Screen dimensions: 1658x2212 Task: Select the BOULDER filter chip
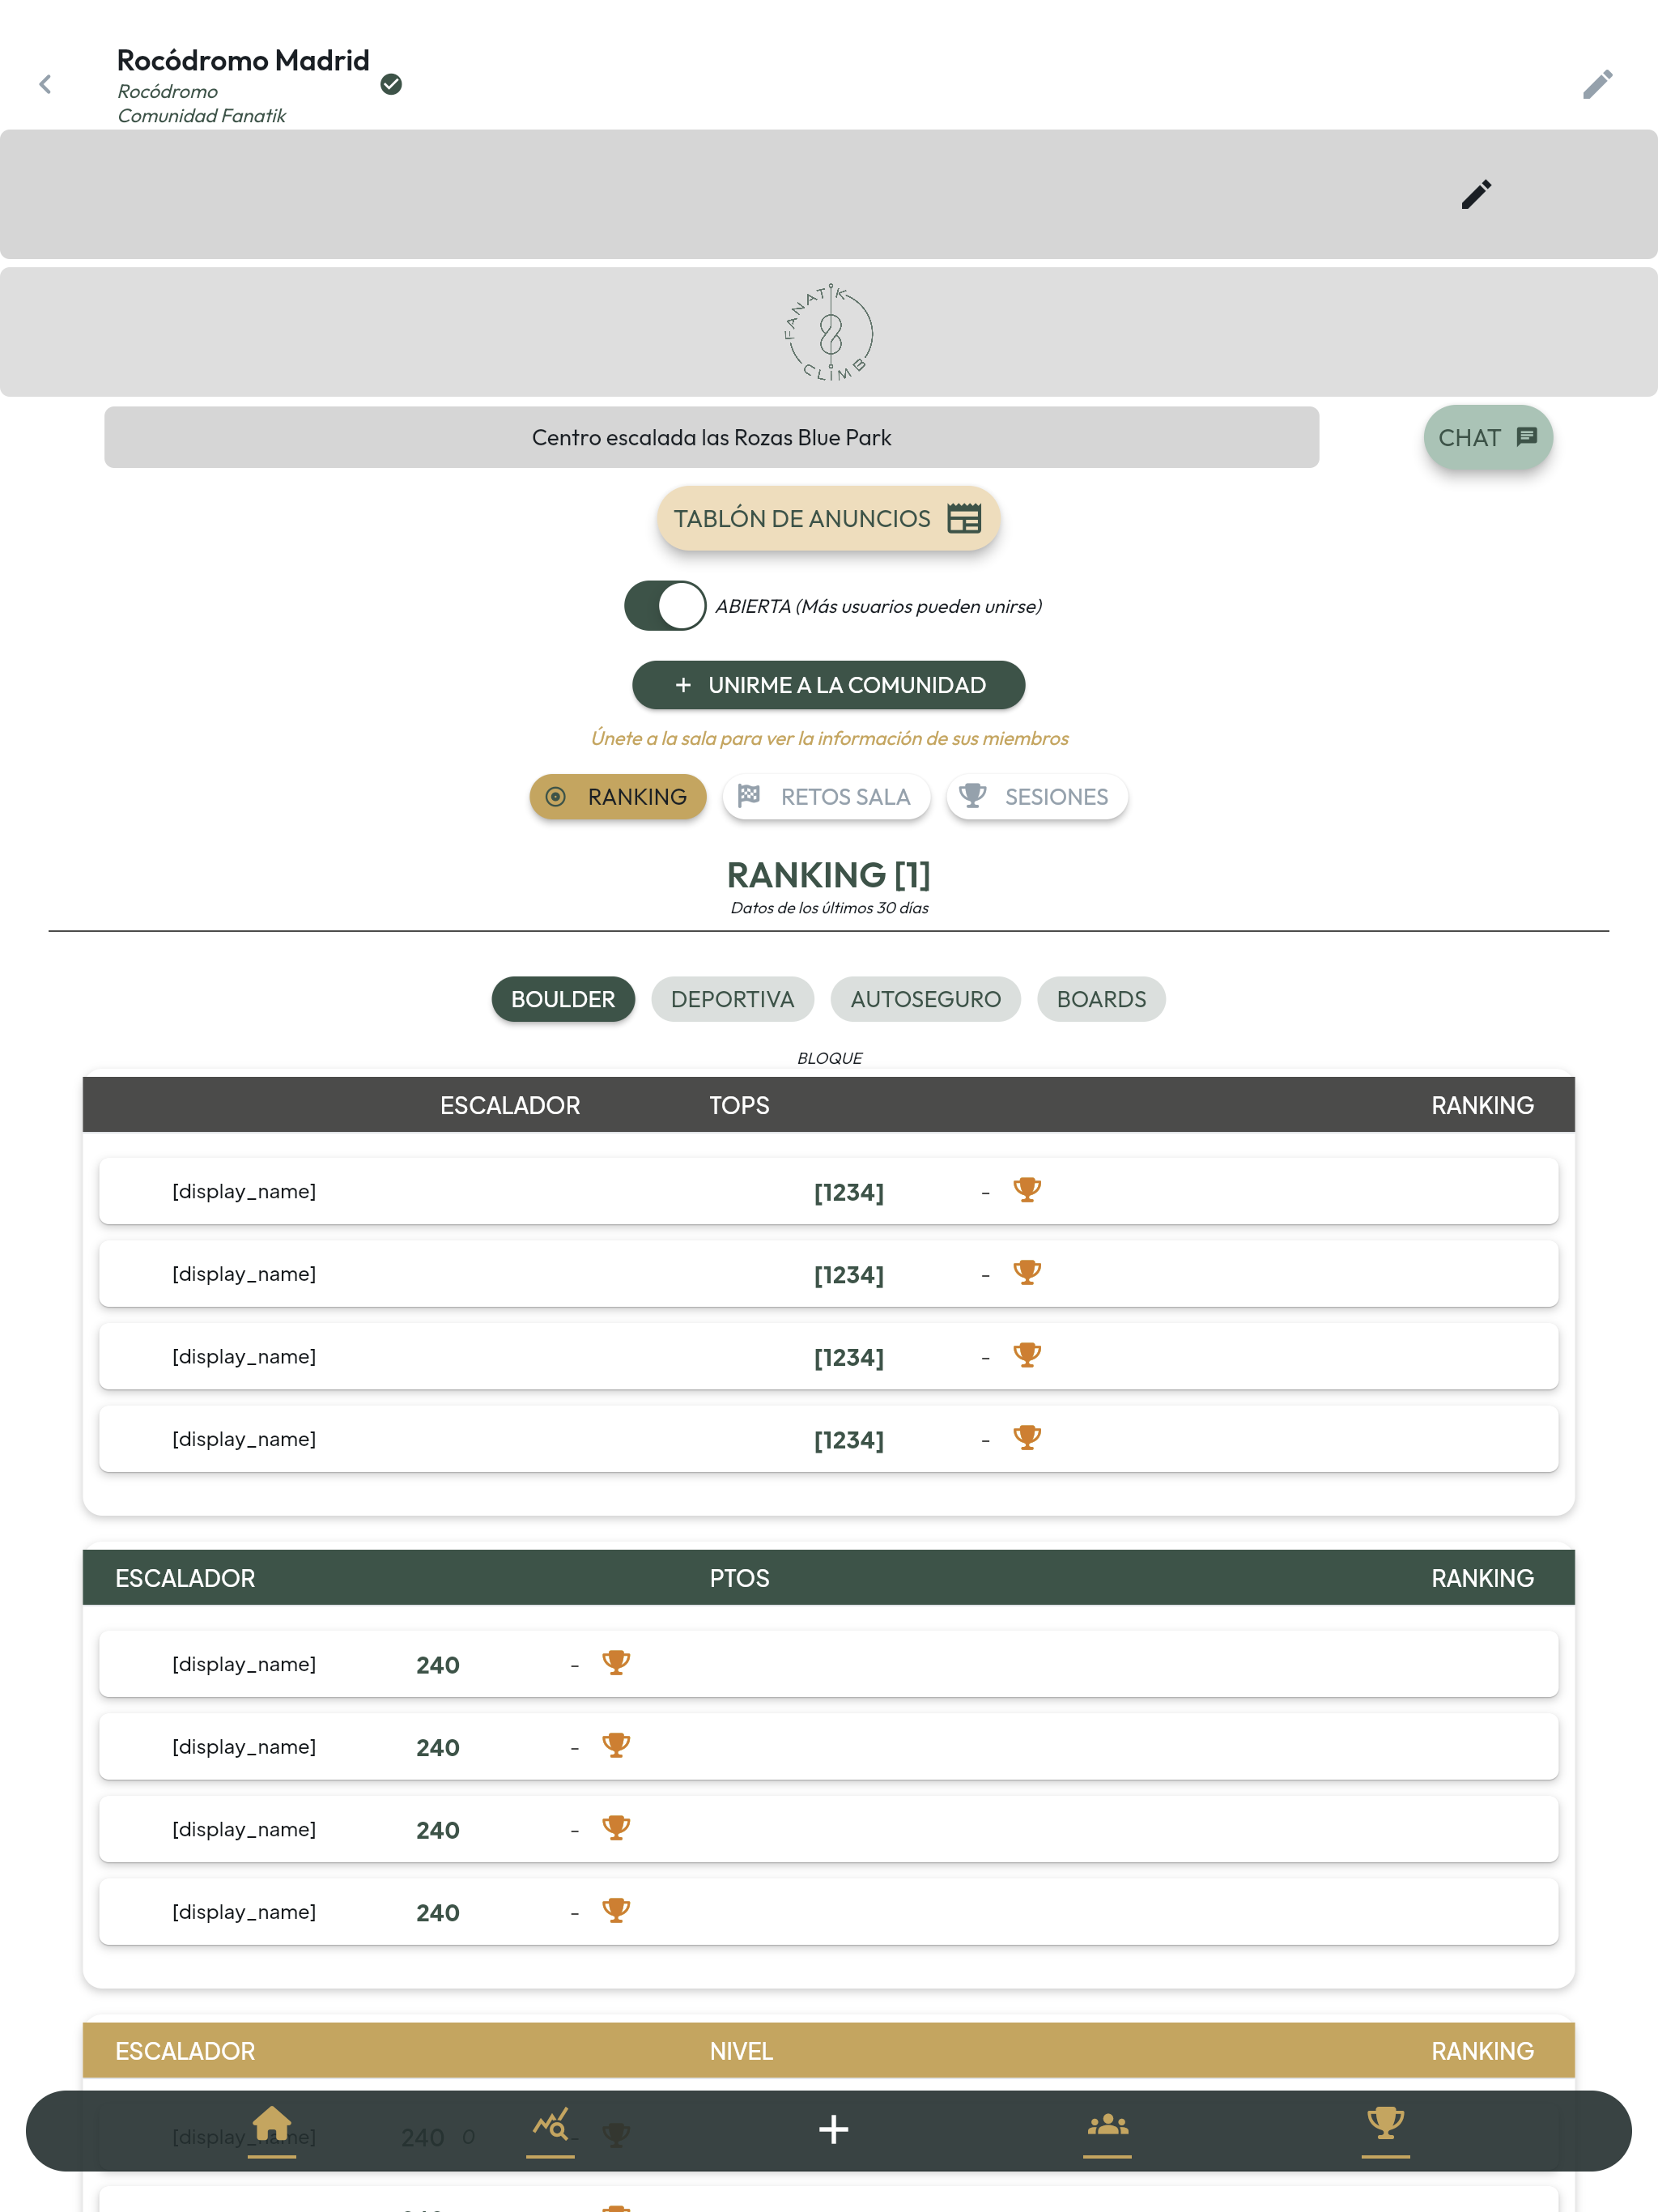click(x=563, y=999)
